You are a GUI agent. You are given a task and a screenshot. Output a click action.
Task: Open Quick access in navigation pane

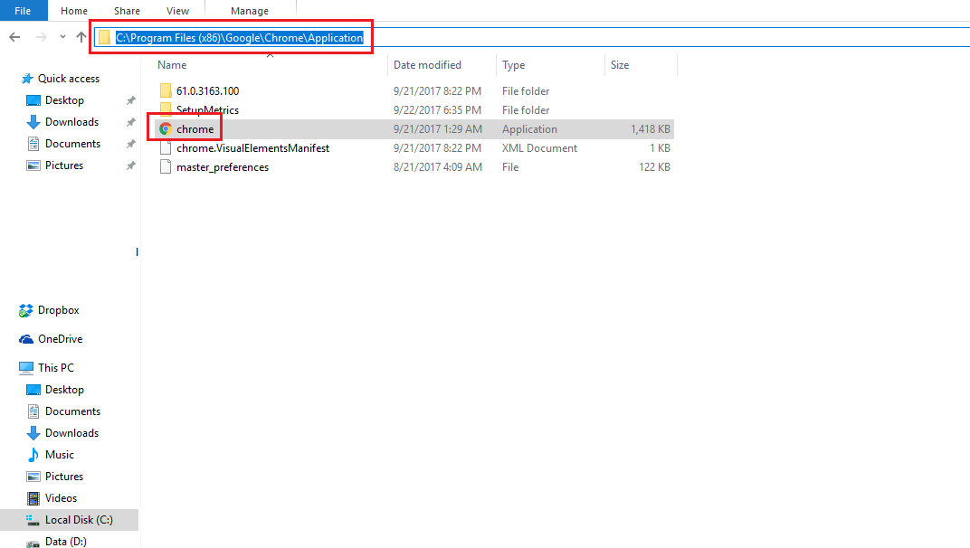point(69,79)
